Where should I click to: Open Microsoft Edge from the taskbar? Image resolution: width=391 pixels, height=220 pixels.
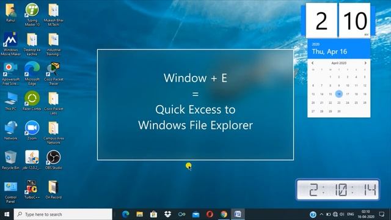click(125, 215)
